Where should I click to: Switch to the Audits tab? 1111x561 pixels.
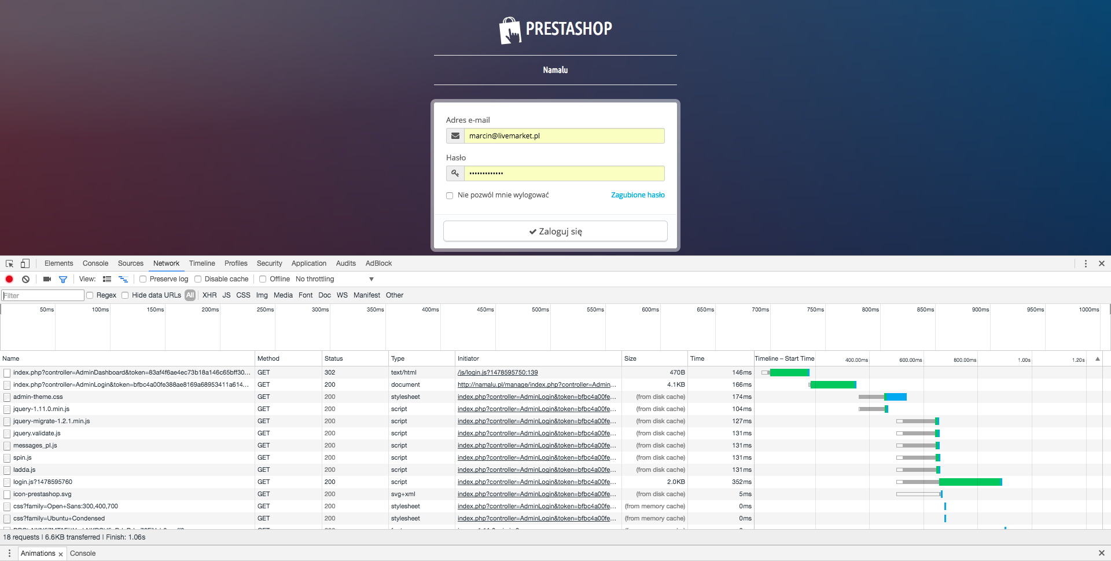coord(346,263)
